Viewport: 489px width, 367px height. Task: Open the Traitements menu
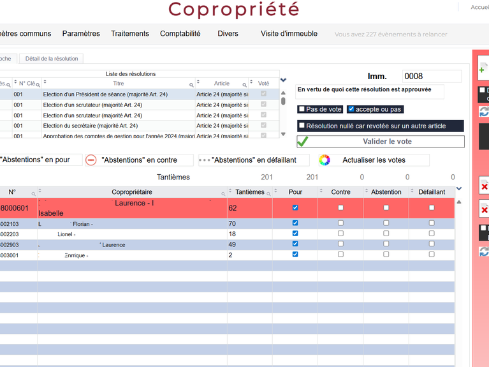point(130,34)
